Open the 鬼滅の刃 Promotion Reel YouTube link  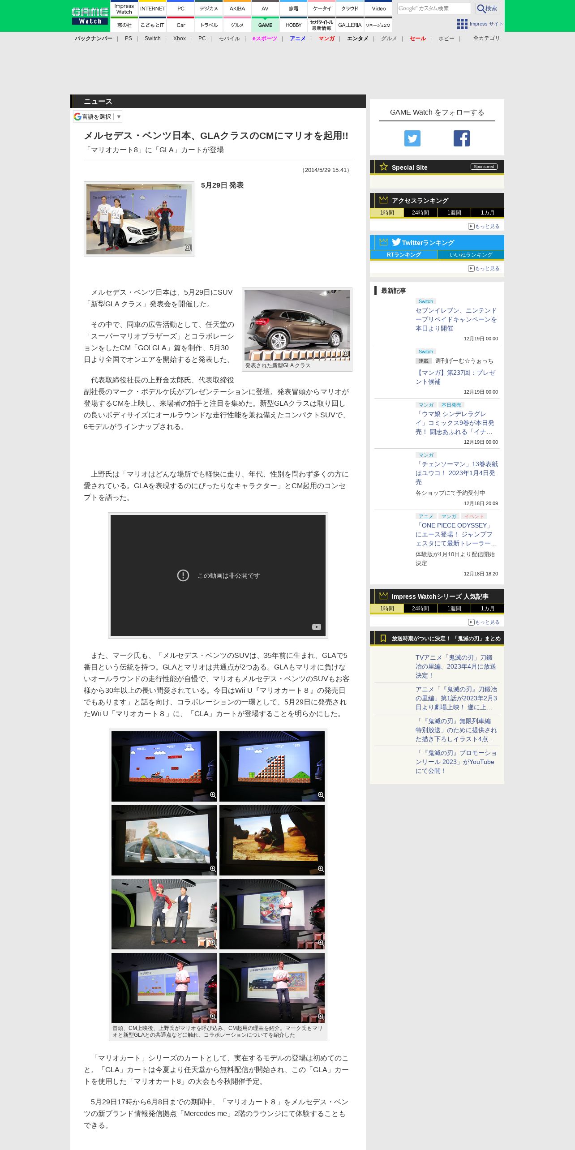pyautogui.click(x=456, y=762)
